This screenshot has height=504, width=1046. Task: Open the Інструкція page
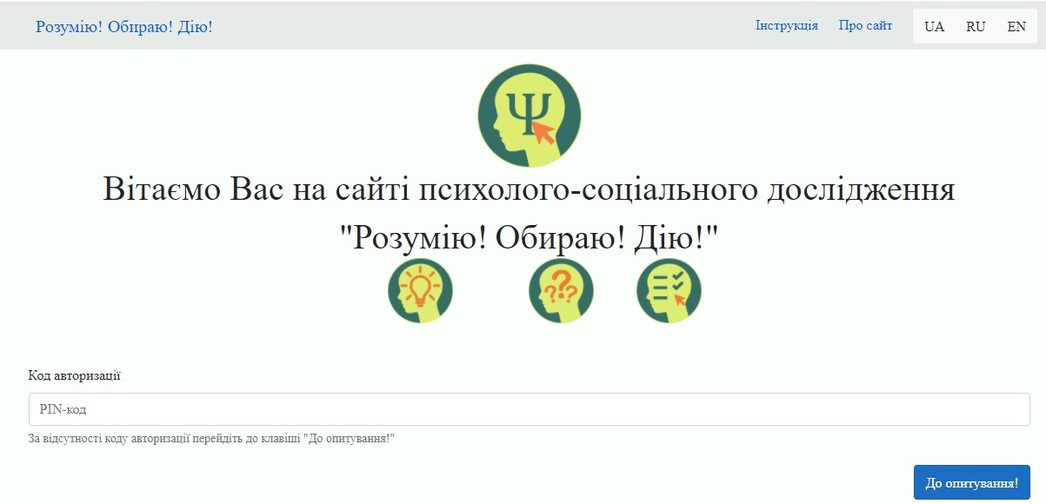(787, 25)
